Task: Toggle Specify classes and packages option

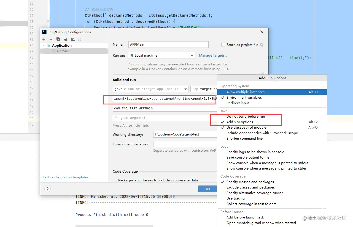Action: (x=272, y=182)
